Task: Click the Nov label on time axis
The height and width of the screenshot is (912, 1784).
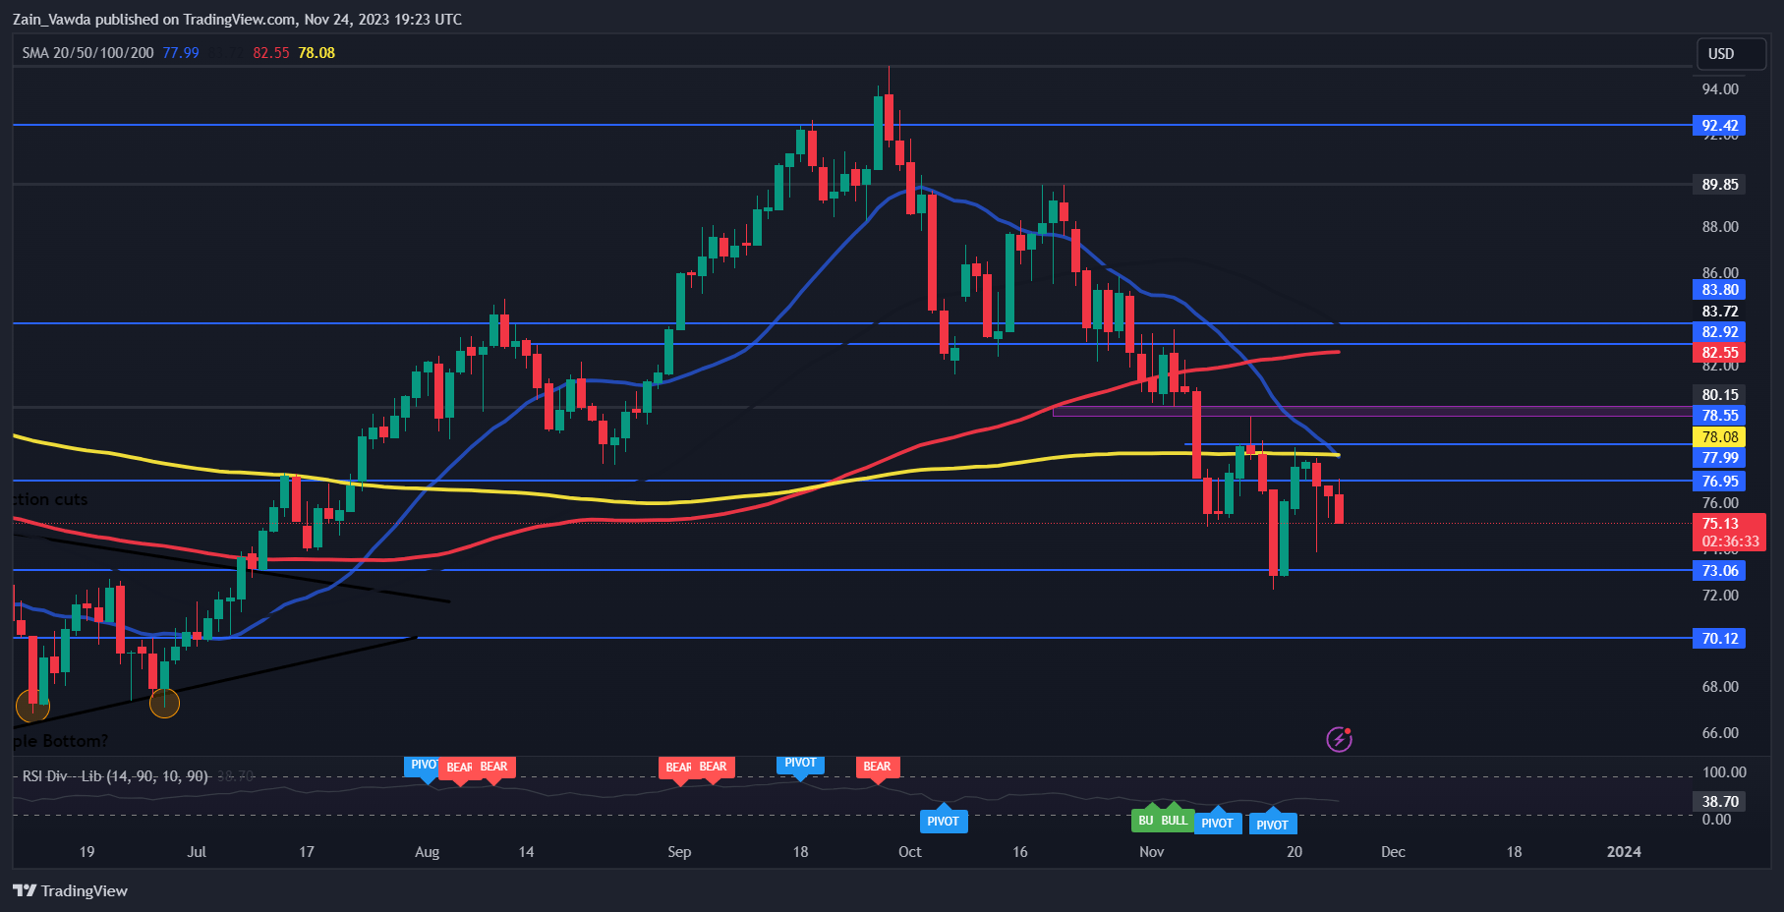Action: 1151,852
